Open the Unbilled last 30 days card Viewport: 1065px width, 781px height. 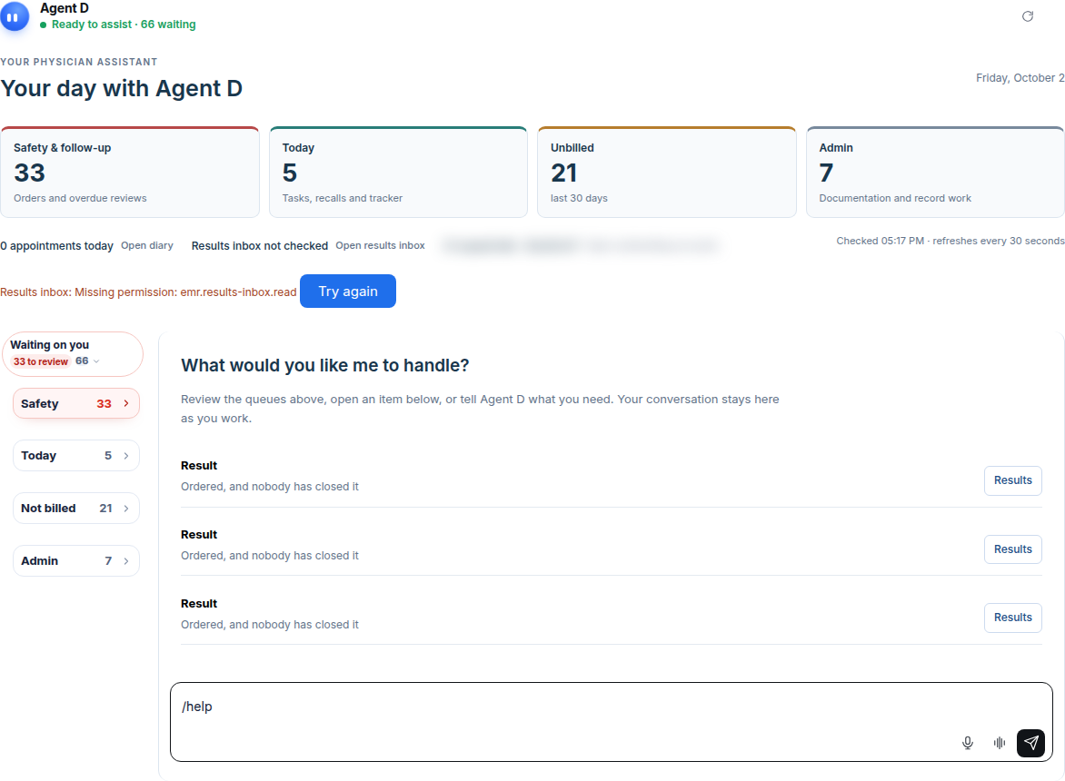(667, 173)
